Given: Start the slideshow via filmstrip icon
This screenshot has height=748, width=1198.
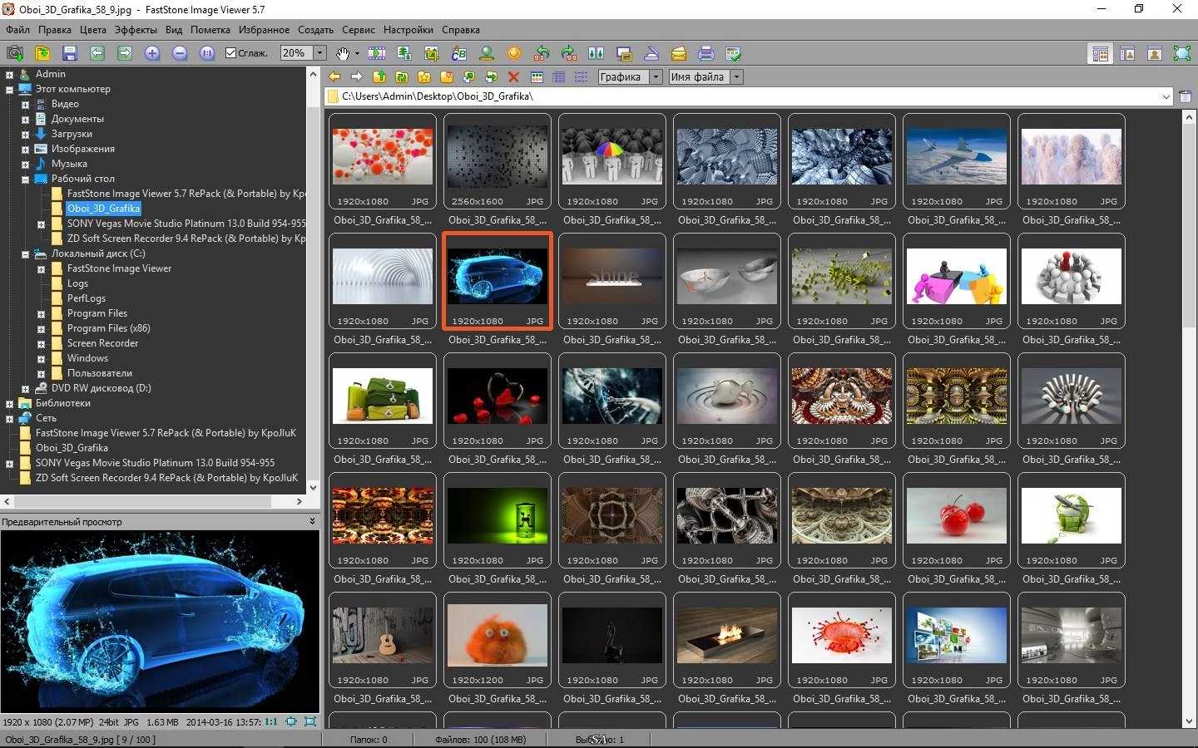Looking at the screenshot, I should click(x=377, y=53).
